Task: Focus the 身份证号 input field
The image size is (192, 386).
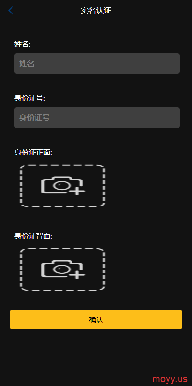Action: 97,117
